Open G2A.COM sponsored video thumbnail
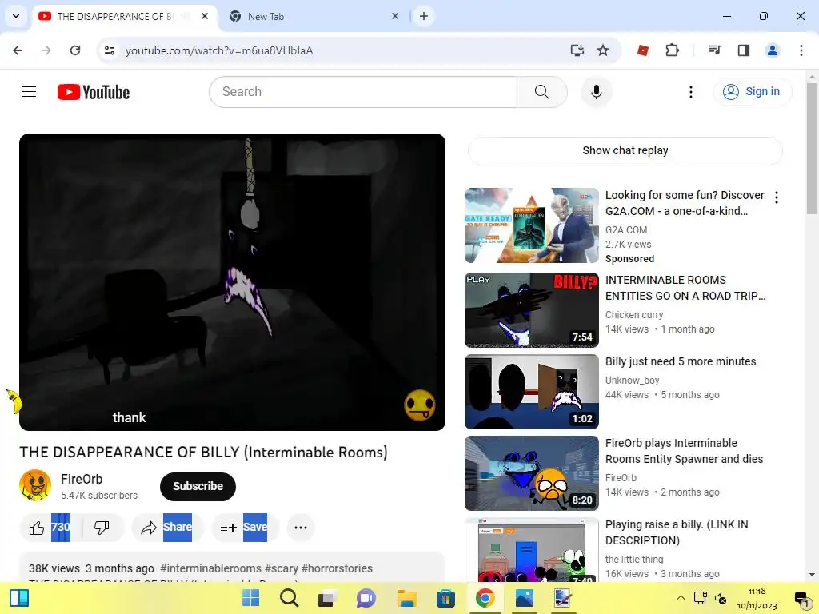 point(531,225)
